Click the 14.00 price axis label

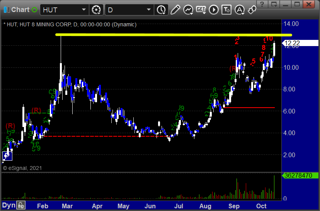click(x=291, y=24)
